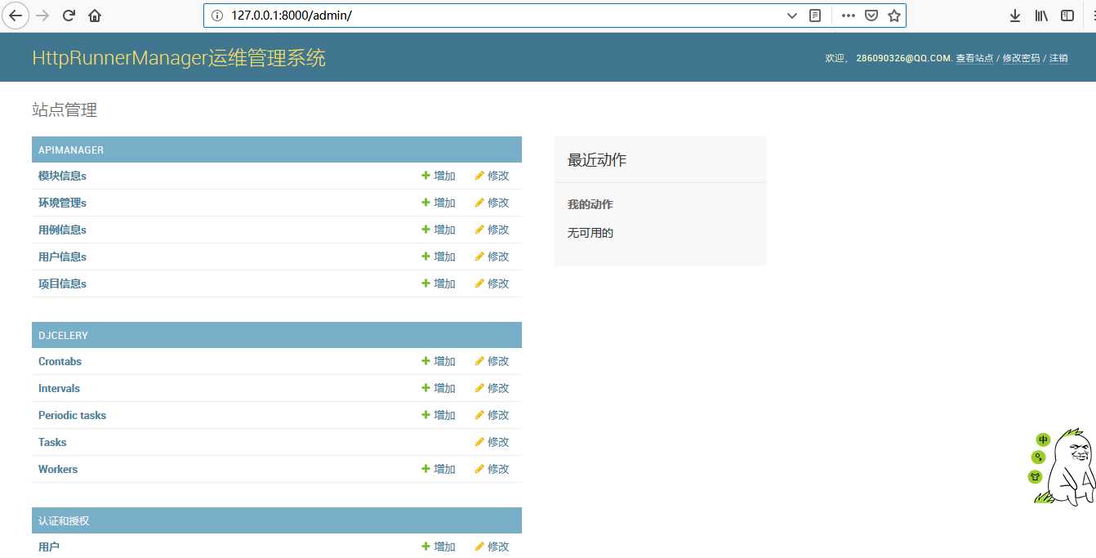The width and height of the screenshot is (1096, 558).
Task: Open the Periodic tasks model link
Action: [x=72, y=415]
